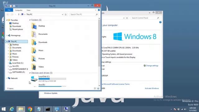
Task: Click the scroll down arrow in Explorer file pane
Action: [x=99, y=86]
